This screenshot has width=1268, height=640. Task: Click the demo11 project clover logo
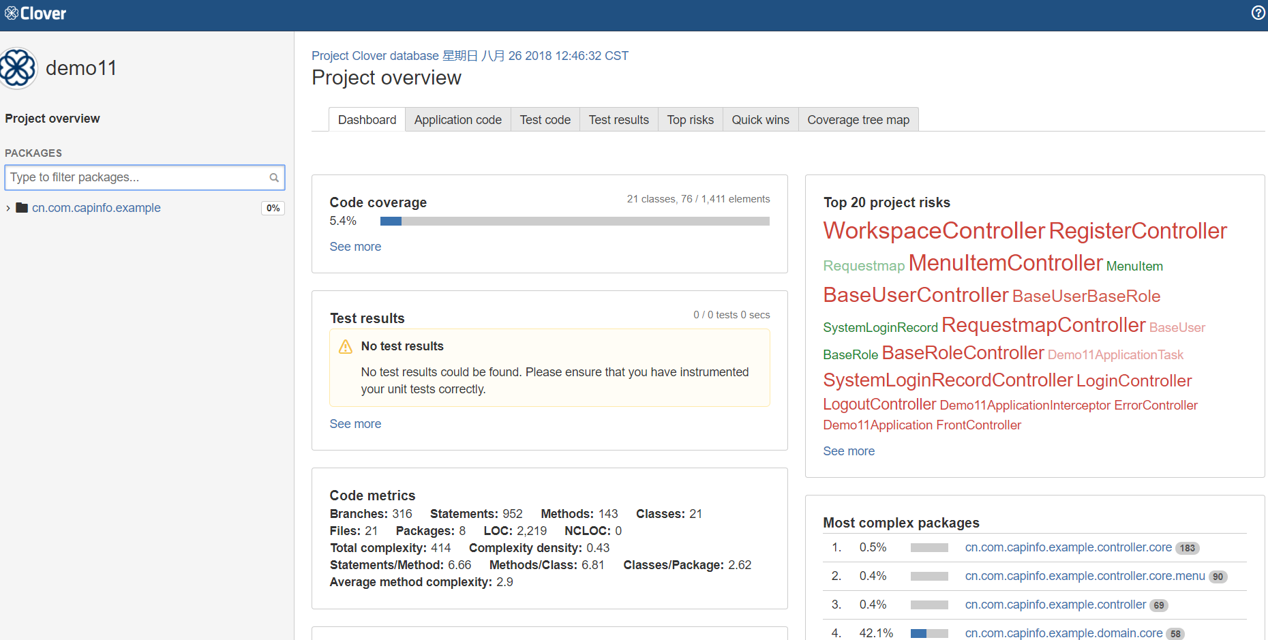point(18,68)
